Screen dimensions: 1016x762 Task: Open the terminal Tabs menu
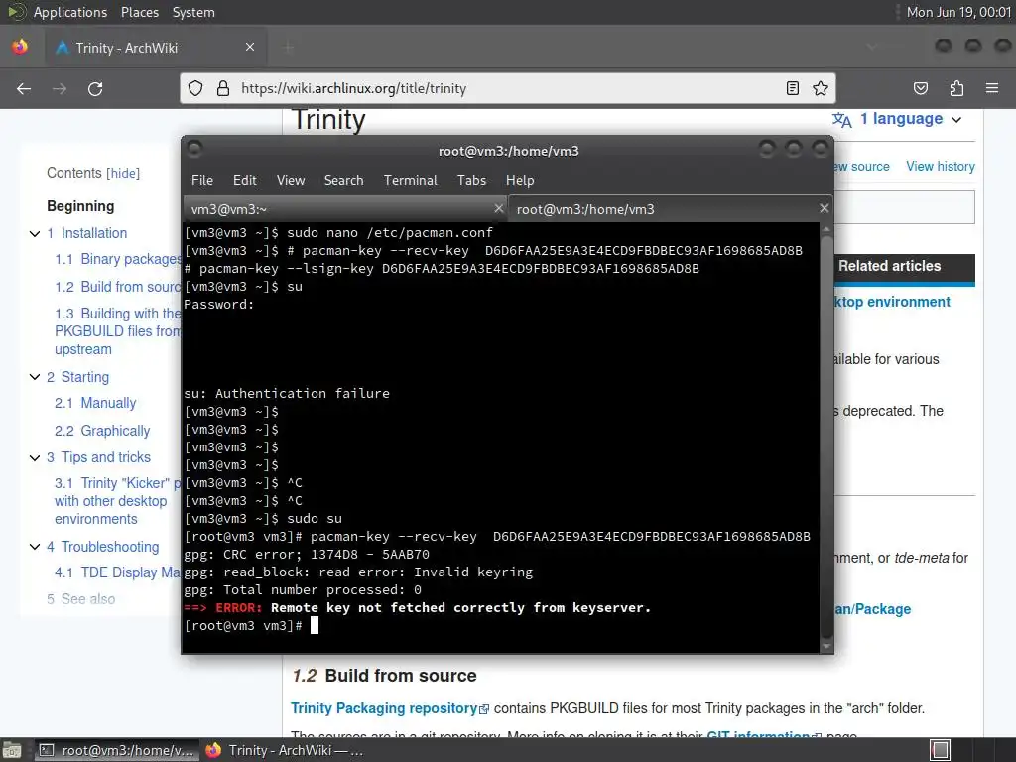tap(471, 181)
